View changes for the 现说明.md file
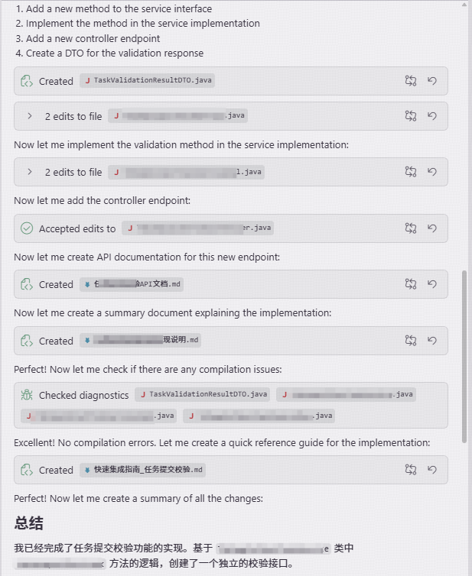The width and height of the screenshot is (472, 576). (411, 341)
